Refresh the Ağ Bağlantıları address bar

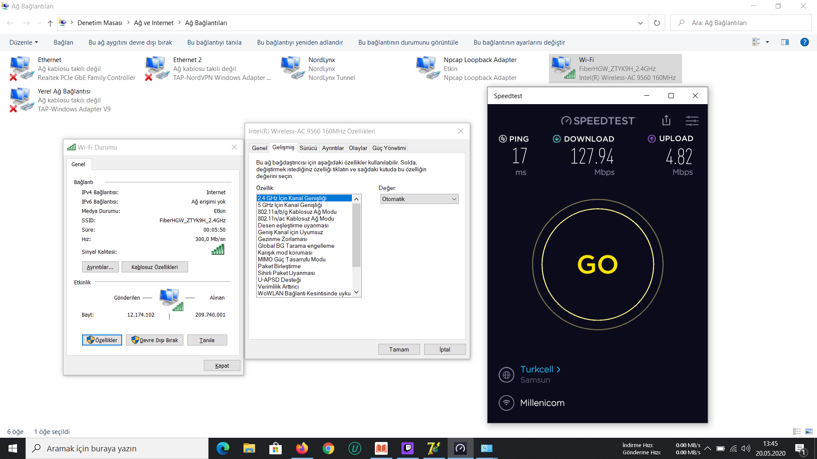point(657,23)
